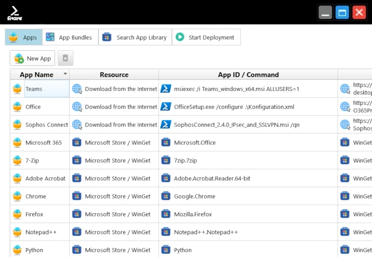Select the Notepad++ app name
The image size is (372, 257).
41,232
